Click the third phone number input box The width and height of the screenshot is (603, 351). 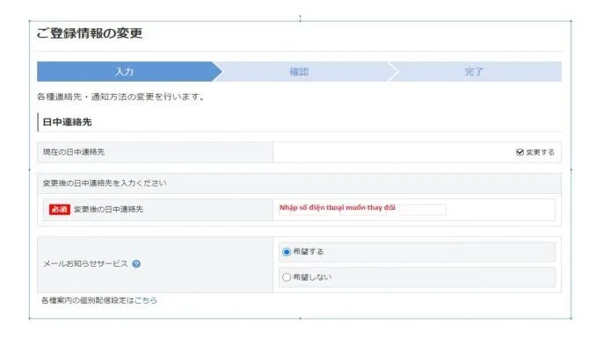[422, 210]
